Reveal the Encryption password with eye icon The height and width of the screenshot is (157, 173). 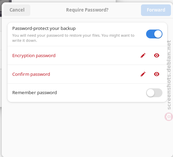[x=157, y=55]
